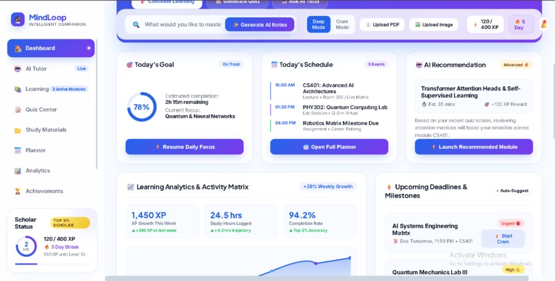This screenshot has width=555, height=281.
Task: Click the Dashboard home icon
Action: pyautogui.click(x=18, y=48)
